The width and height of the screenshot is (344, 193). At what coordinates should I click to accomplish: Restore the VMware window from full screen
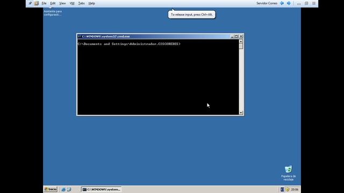306,3
